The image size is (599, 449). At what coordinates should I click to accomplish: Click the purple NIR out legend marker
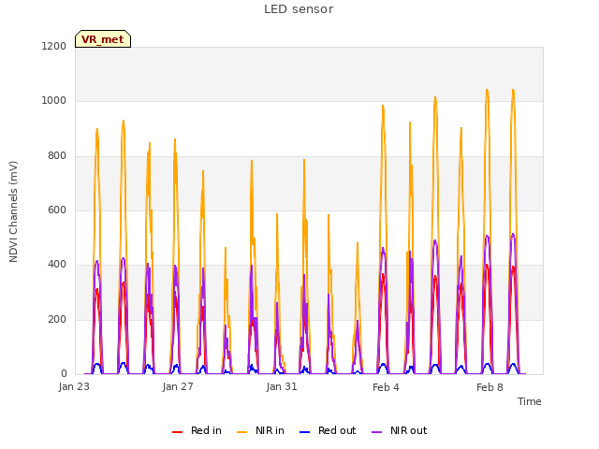point(376,432)
